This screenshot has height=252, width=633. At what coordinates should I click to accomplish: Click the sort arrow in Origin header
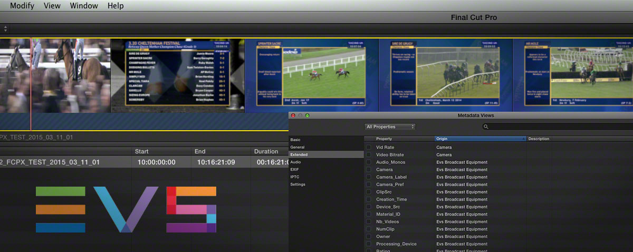coord(523,139)
